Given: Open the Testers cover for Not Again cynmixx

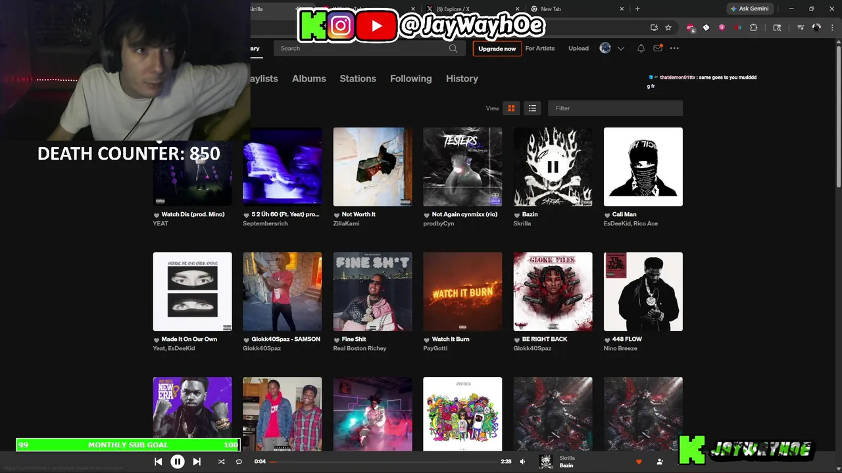Looking at the screenshot, I should pos(462,167).
